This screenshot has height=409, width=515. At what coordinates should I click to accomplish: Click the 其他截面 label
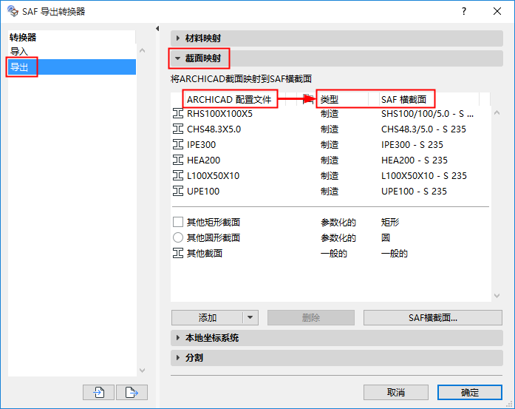[x=205, y=253]
